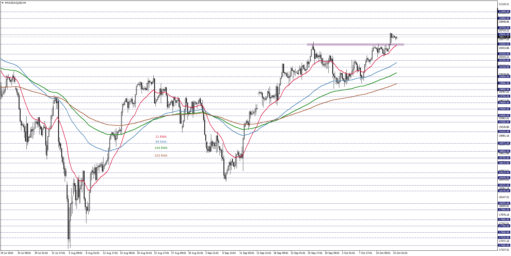Click the 20750.00 horizontal line price tag
This screenshot has width=511, height=256.
504,28
